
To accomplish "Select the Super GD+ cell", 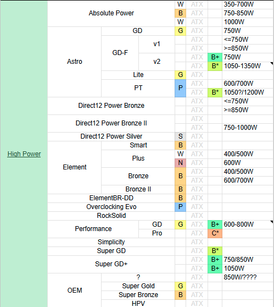I will [x=111, y=264].
